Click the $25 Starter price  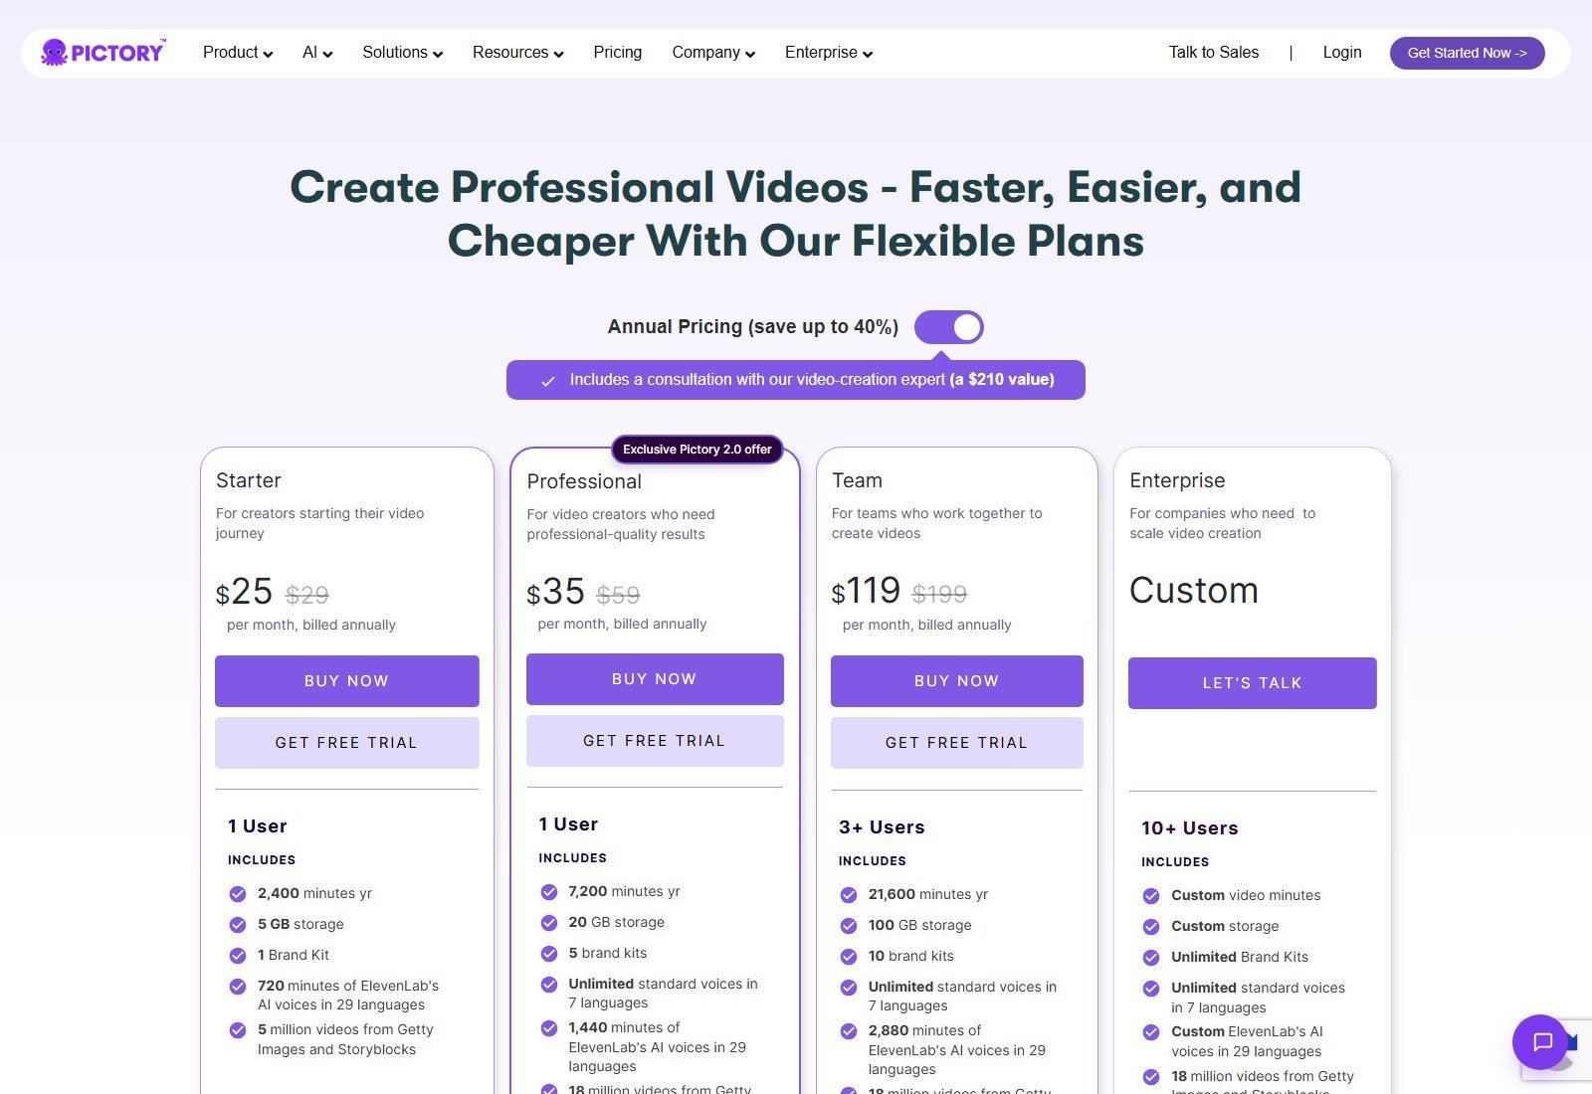(244, 592)
